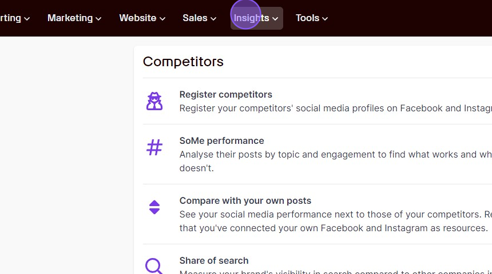
Task: Select the Website menu item
Action: pos(142,18)
